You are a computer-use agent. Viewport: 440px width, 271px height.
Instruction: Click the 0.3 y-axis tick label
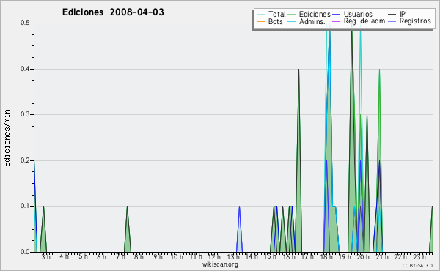point(25,114)
